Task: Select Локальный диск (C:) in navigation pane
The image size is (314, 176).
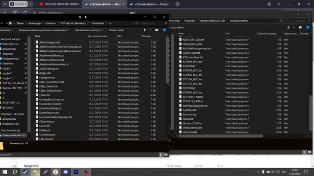Action: pyautogui.click(x=14, y=135)
